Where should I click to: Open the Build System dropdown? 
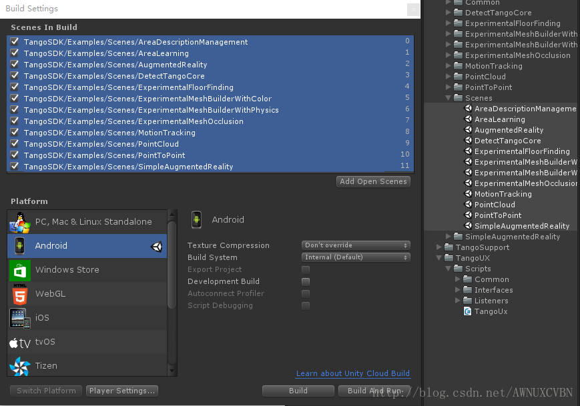click(356, 257)
